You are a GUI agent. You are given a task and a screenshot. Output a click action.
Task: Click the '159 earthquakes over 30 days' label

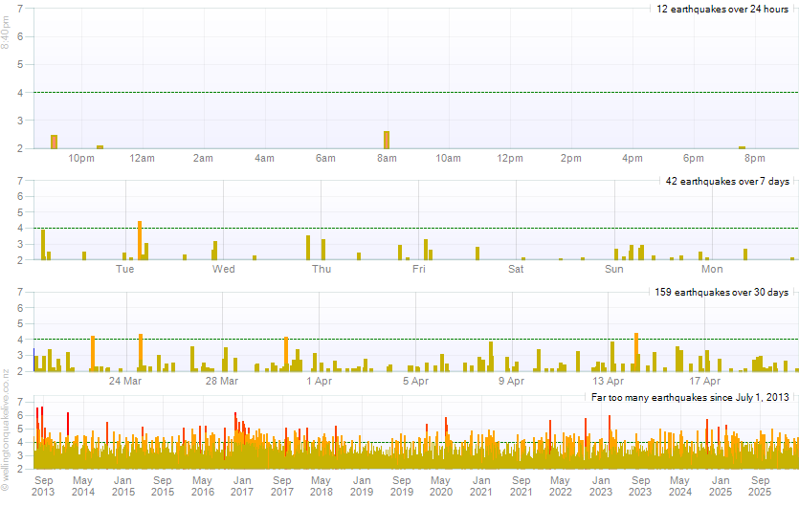tap(723, 292)
